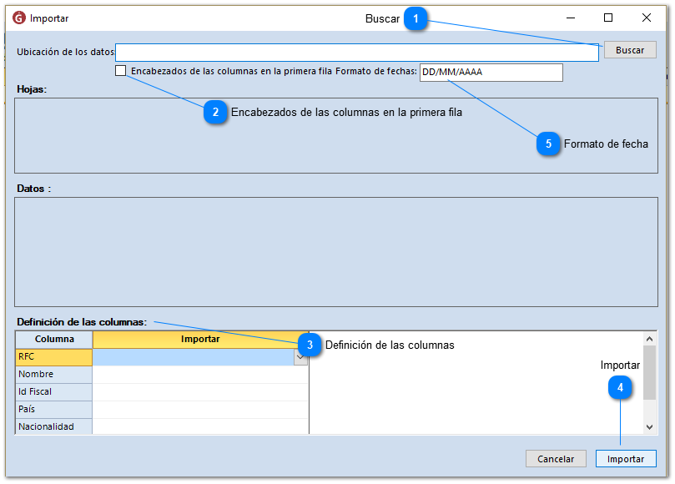
Task: Click the Importar column header
Action: [200, 339]
